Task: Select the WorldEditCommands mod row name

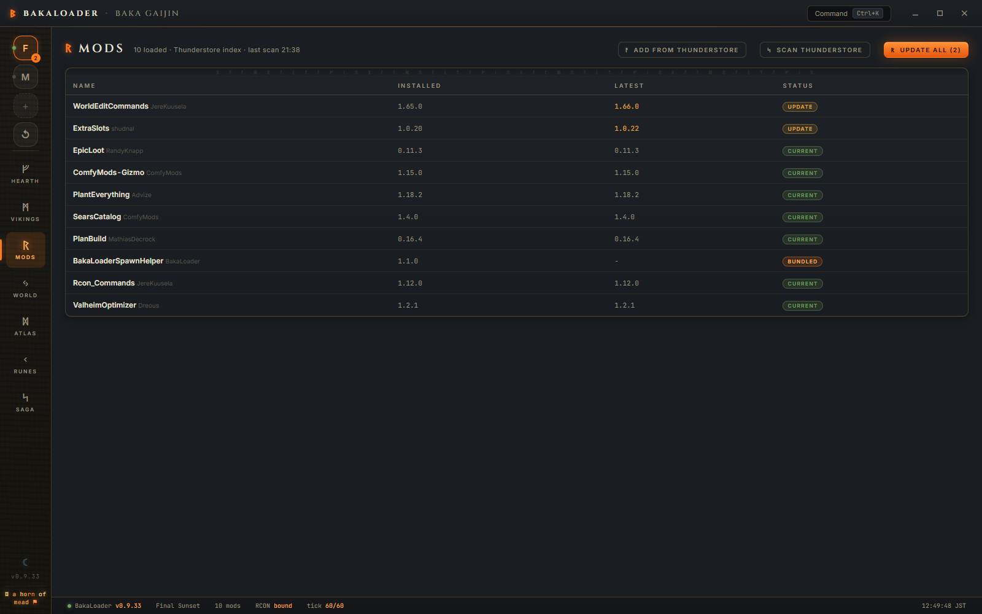Action: click(x=110, y=106)
